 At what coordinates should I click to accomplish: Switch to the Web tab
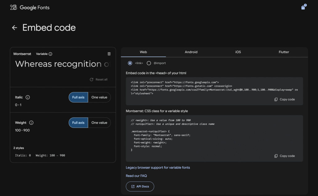pyautogui.click(x=143, y=52)
